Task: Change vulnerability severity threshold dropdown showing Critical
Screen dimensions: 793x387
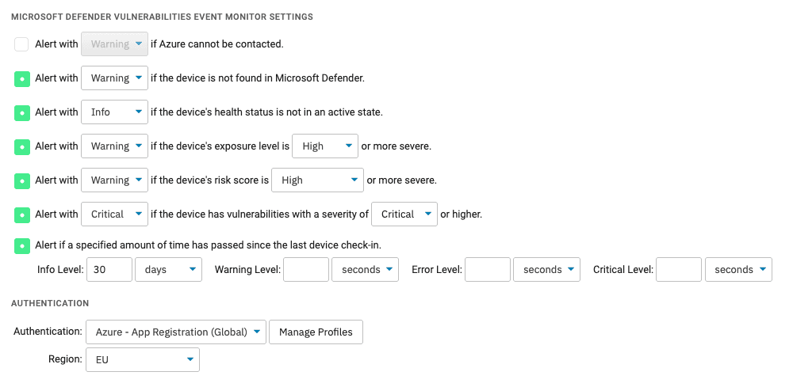Action: [x=404, y=214]
